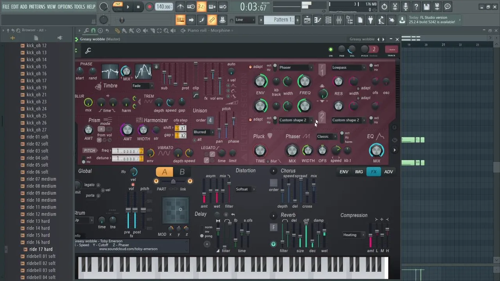The width and height of the screenshot is (500, 281).
Task: Open the Blurred unison mode dropdown
Action: point(204,132)
